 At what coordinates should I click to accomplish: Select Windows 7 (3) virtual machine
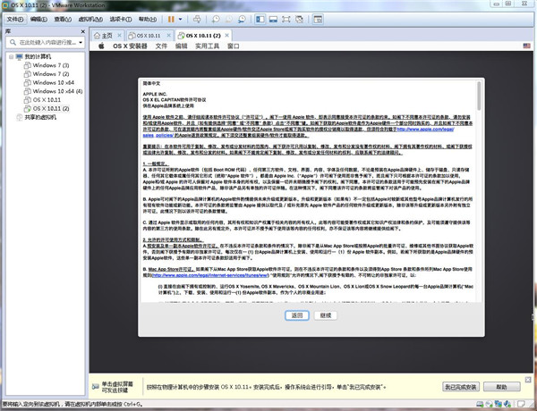click(x=50, y=65)
